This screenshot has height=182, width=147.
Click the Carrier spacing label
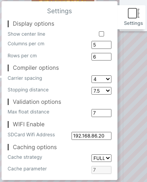pyautogui.click(x=25, y=78)
